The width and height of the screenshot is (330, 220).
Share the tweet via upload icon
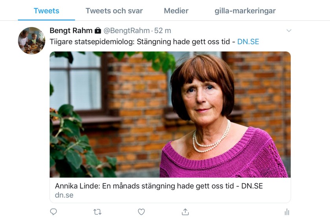(x=185, y=212)
